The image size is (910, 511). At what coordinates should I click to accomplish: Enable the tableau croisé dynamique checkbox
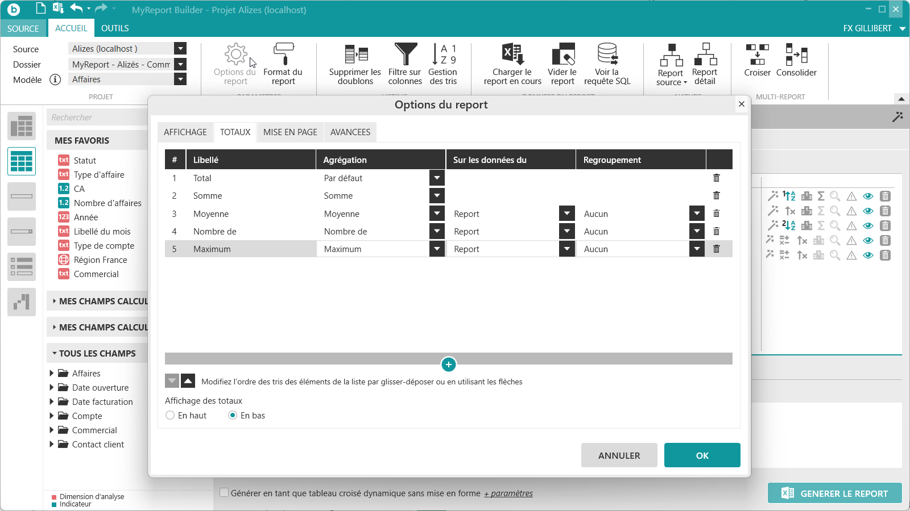click(224, 493)
